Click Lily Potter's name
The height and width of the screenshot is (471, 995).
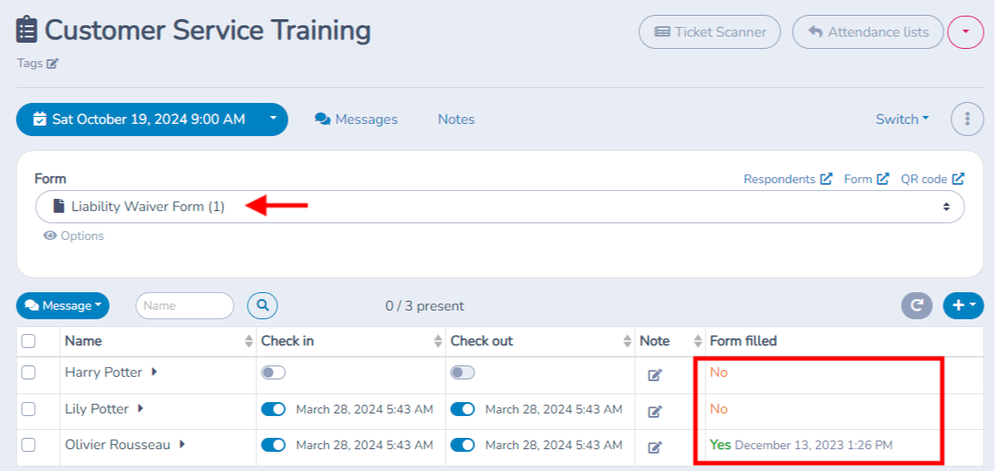(x=97, y=409)
